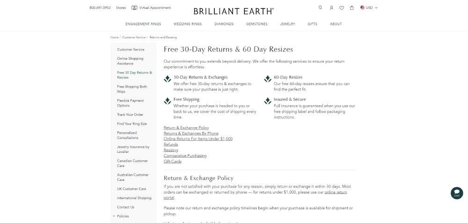The width and height of the screenshot is (468, 223).
Task: Click the Virtual Appointment screen icon
Action: [x=134, y=8]
